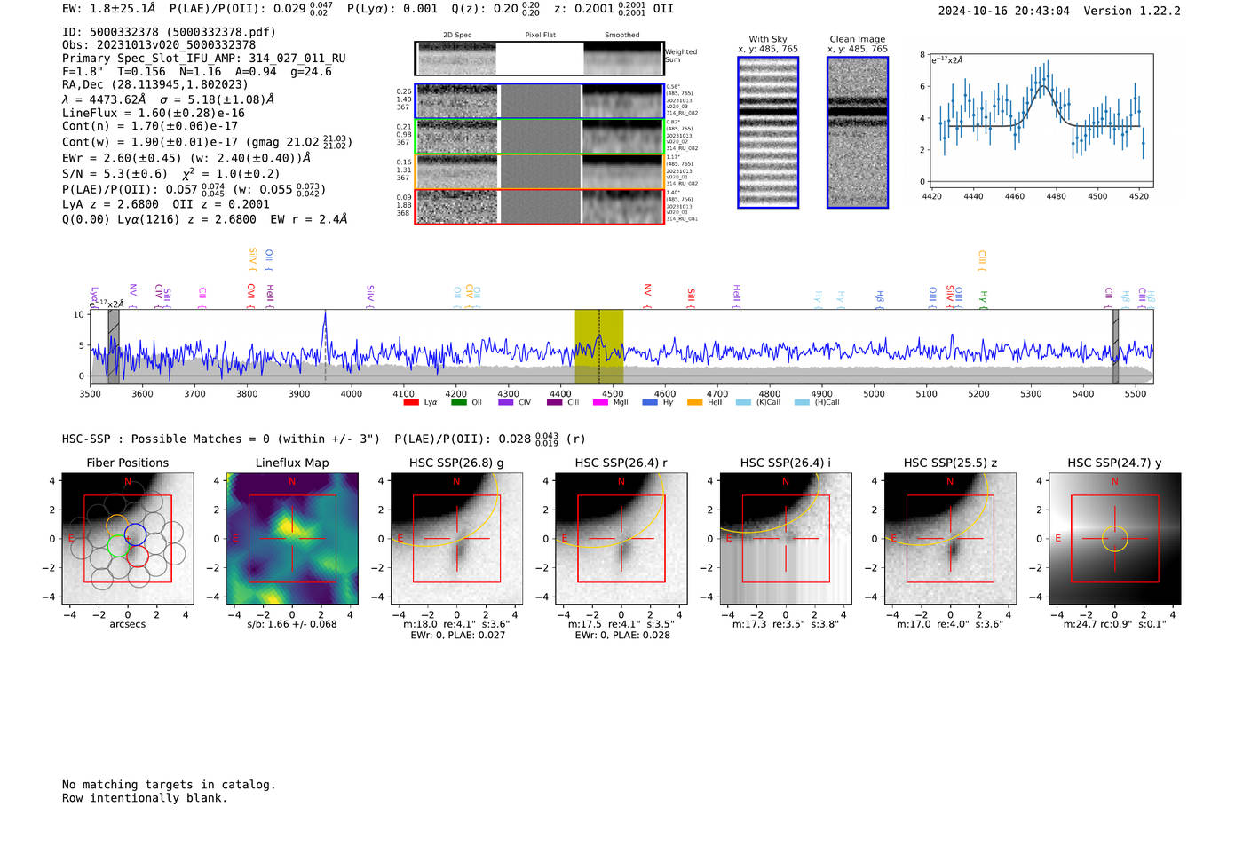Click the spectrum peak near 3950 Å
The width and height of the screenshot is (1243, 846).
click(x=325, y=315)
